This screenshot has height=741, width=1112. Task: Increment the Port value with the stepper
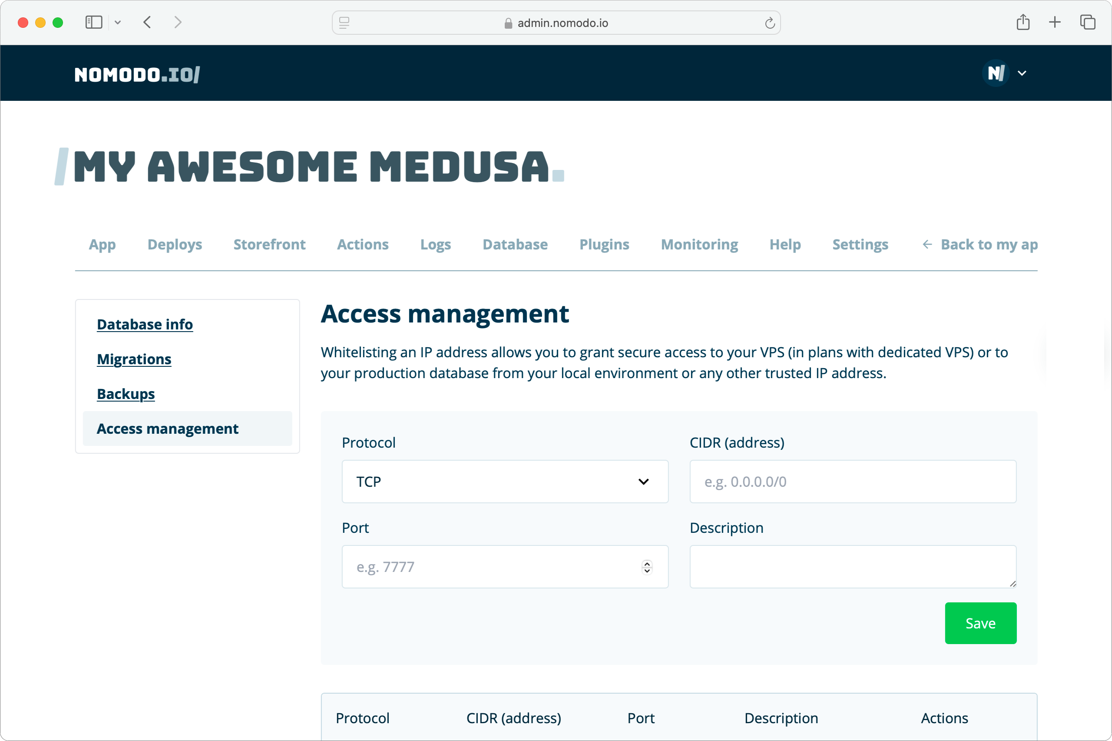point(647,563)
